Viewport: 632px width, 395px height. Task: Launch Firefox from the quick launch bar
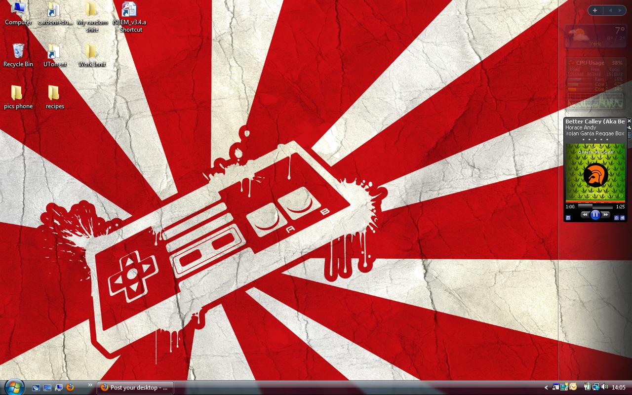tap(69, 388)
